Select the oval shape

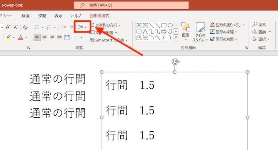tap(170, 25)
